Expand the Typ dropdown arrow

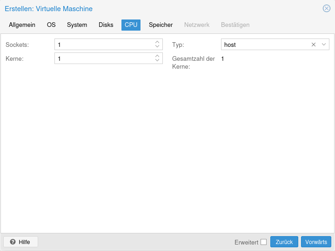(x=324, y=45)
